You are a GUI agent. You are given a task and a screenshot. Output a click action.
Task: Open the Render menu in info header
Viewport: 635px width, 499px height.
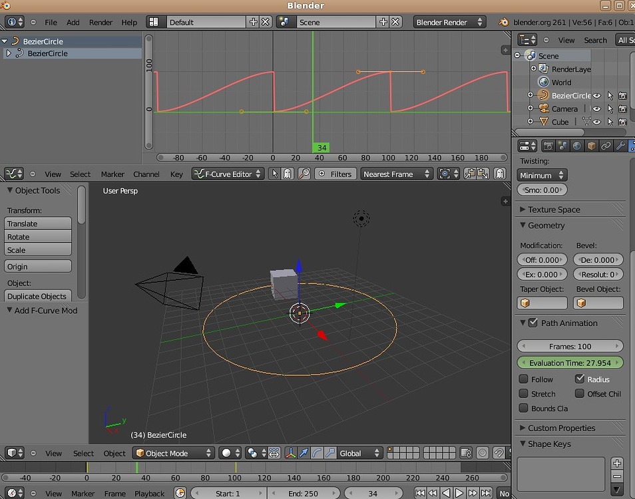pyautogui.click(x=101, y=22)
